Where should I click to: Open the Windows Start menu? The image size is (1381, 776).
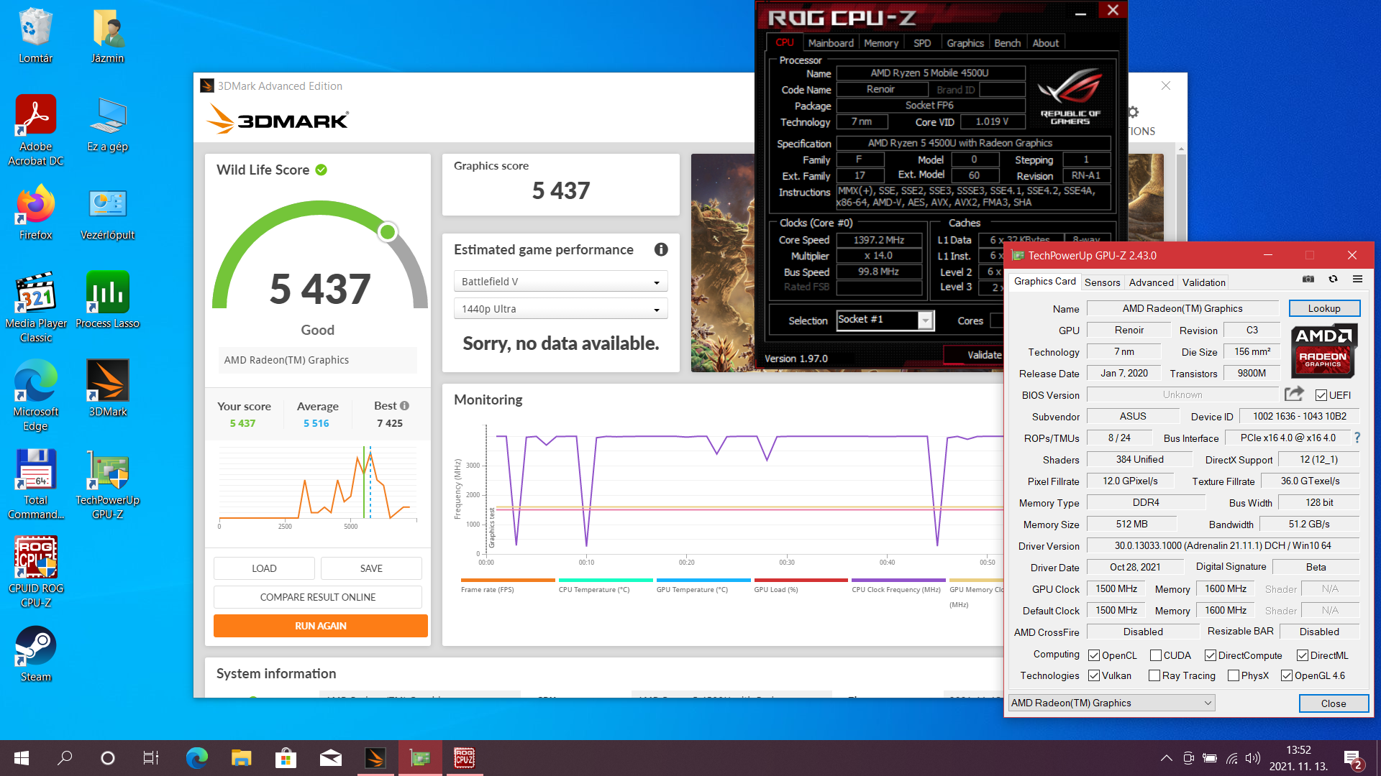(22, 758)
